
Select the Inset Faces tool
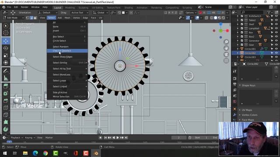click(6, 93)
